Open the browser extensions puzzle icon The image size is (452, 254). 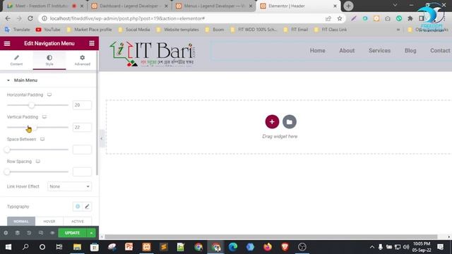(410, 18)
